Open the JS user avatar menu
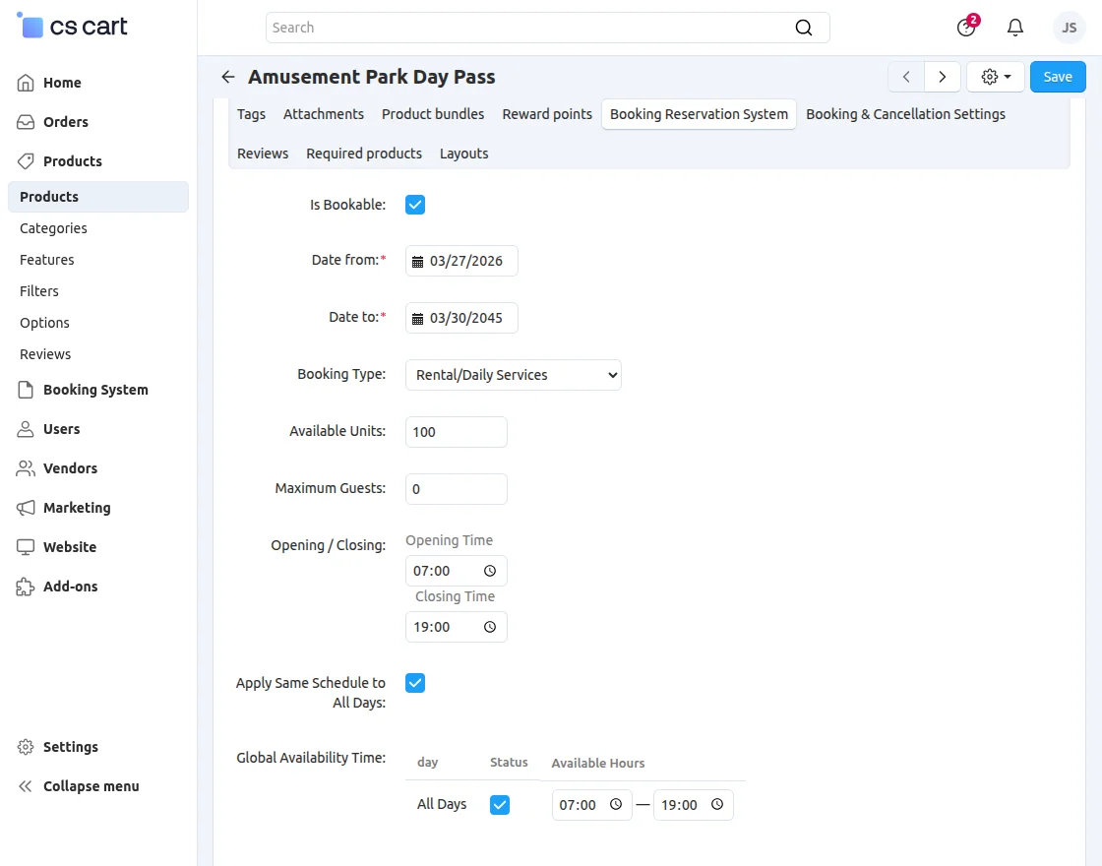Image resolution: width=1102 pixels, height=866 pixels. coord(1069,28)
